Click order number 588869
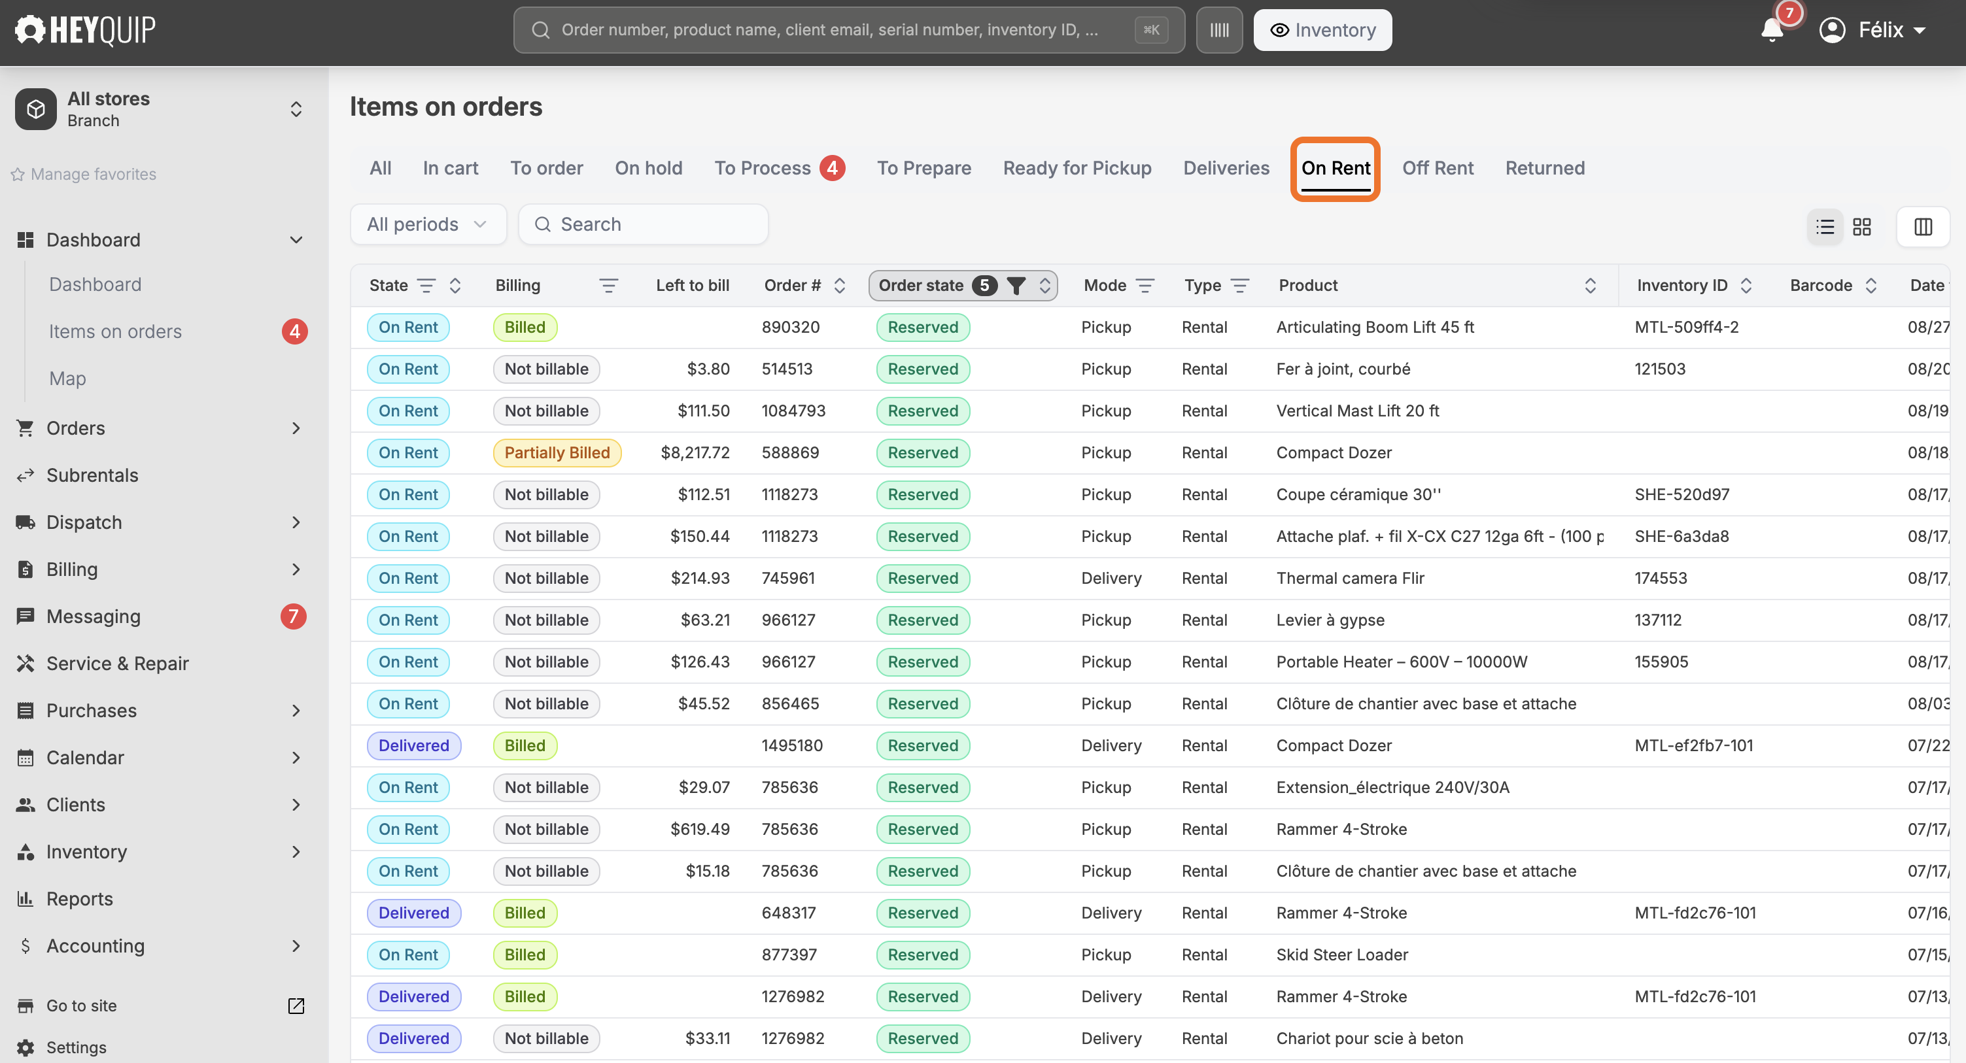Screen dimensions: 1966x1063 pyautogui.click(x=790, y=452)
